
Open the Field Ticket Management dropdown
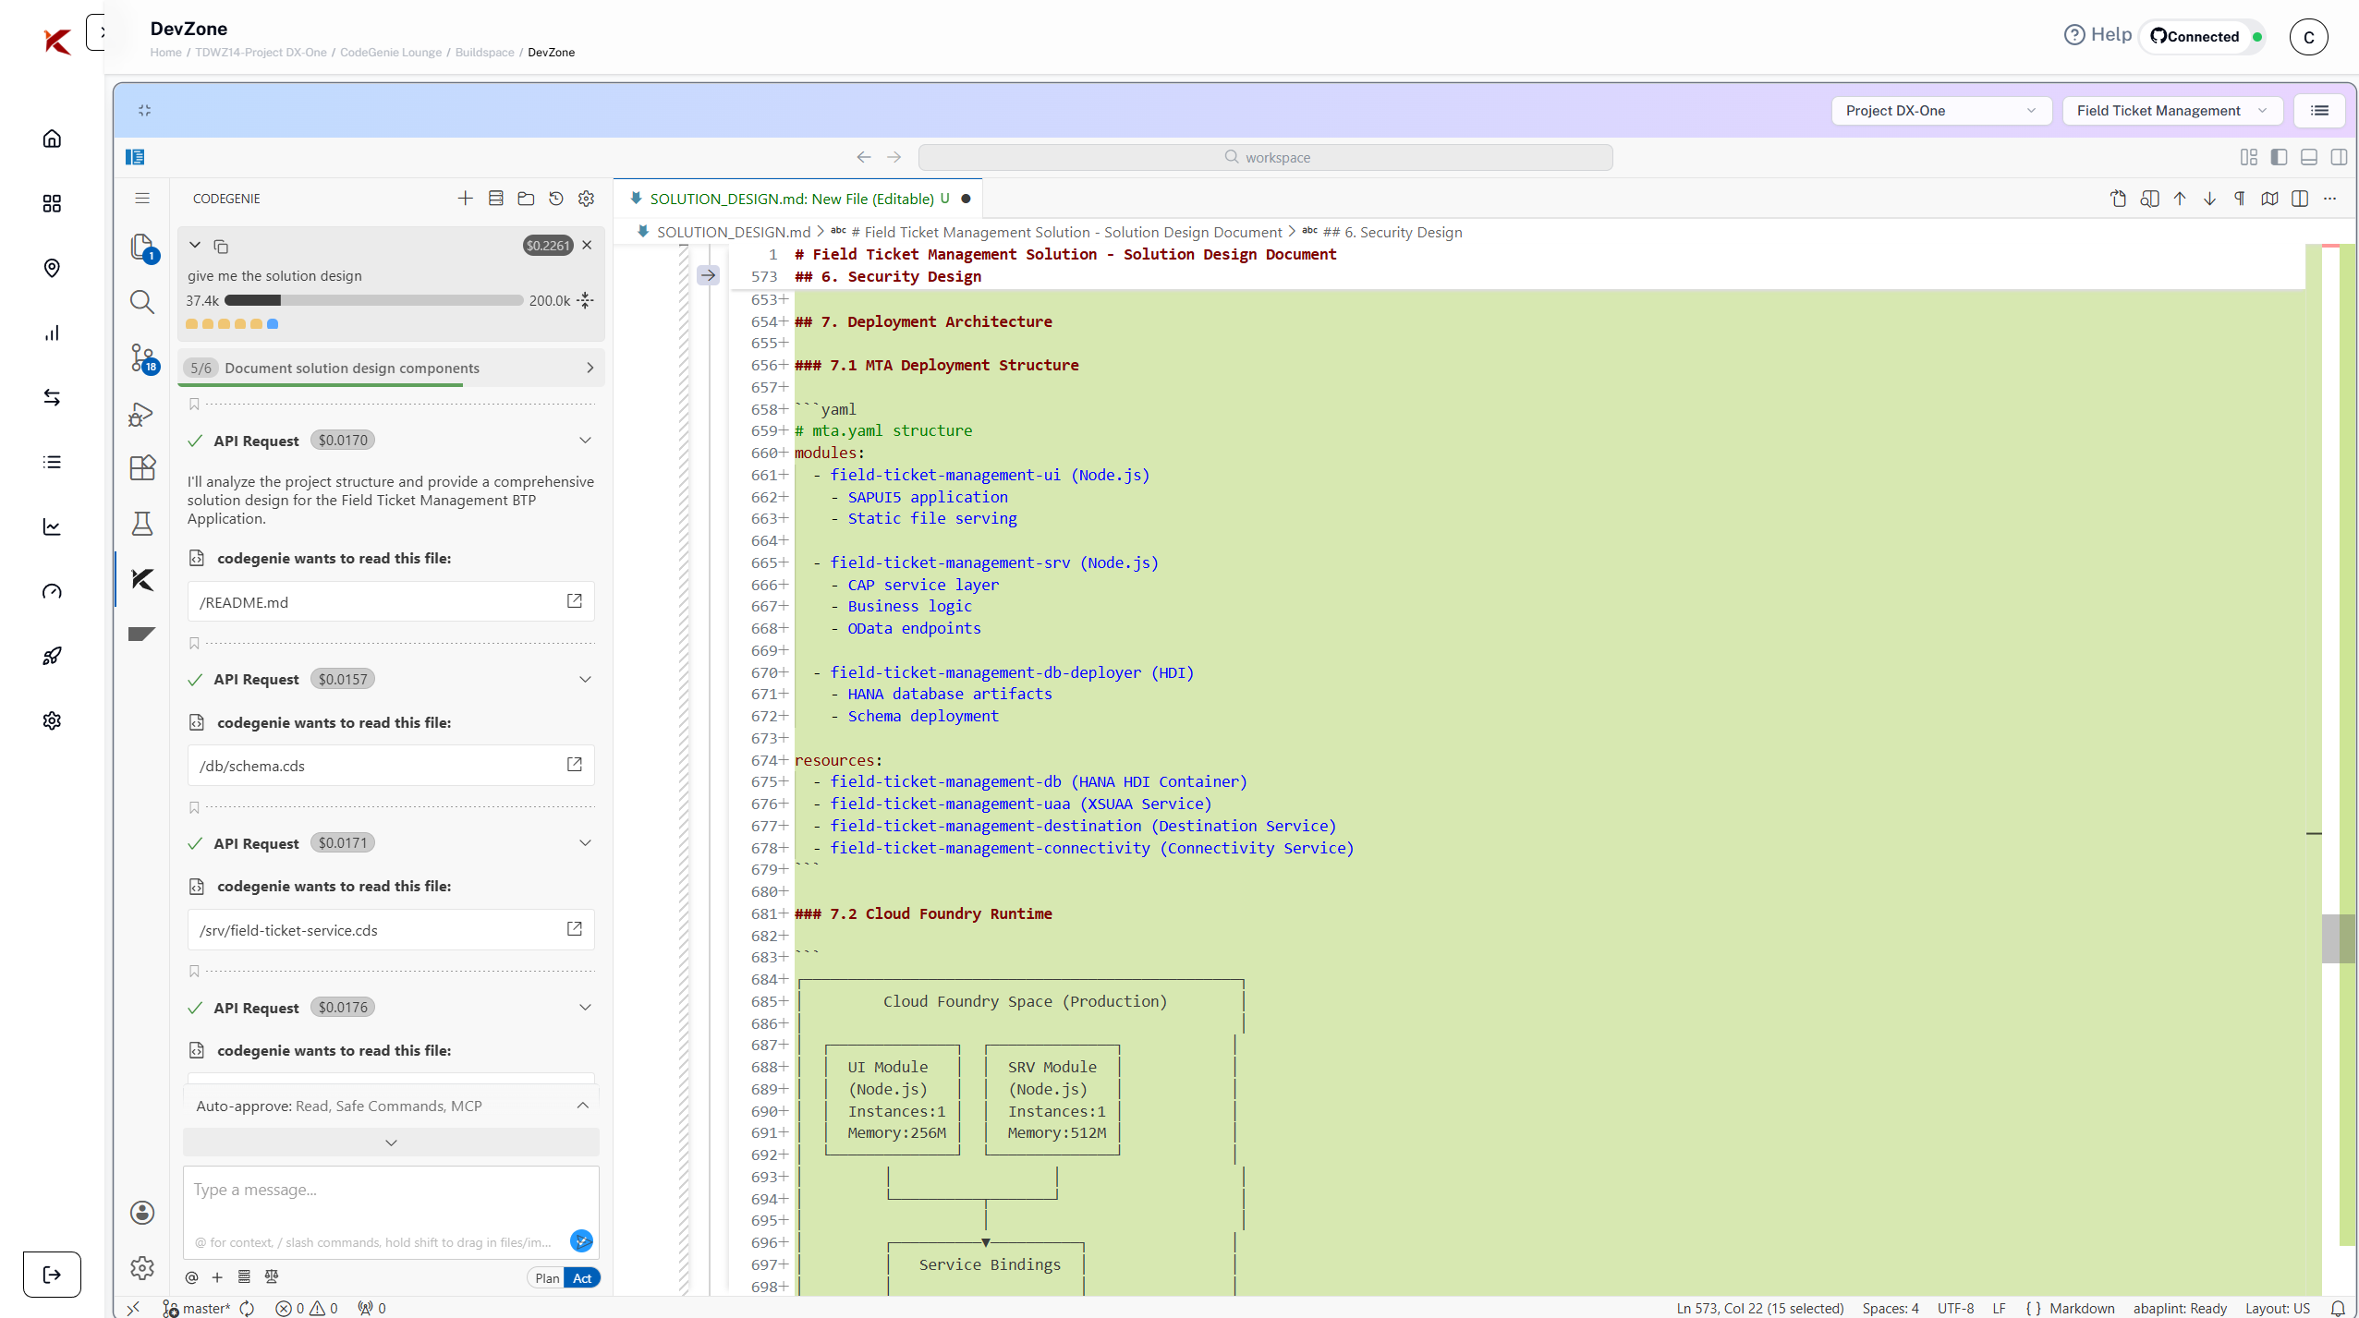click(2171, 111)
